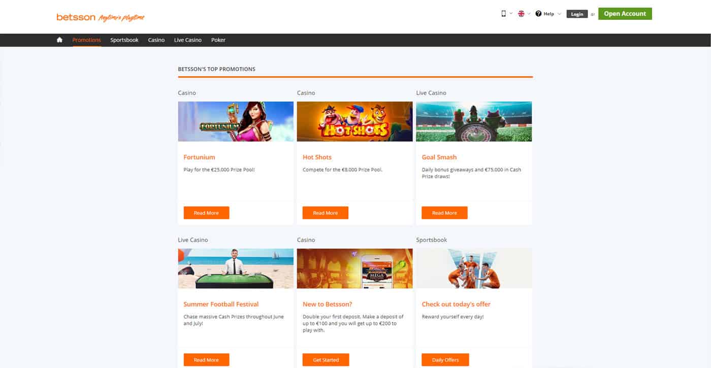Open the Sportsbook menu item
The height and width of the screenshot is (368, 711).
124,40
